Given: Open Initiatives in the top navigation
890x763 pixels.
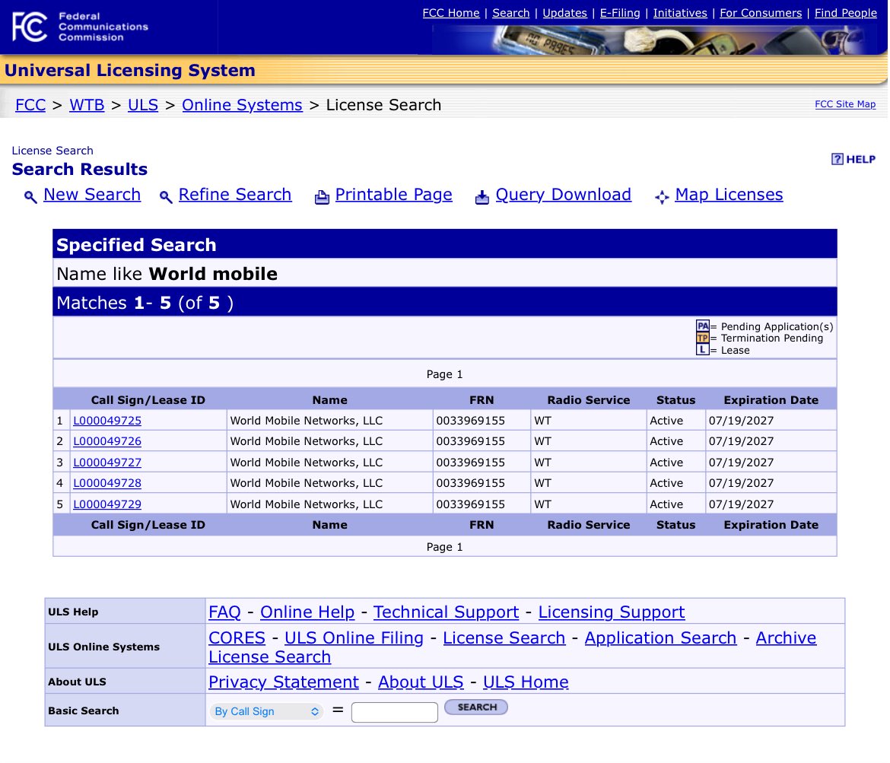Looking at the screenshot, I should (680, 13).
